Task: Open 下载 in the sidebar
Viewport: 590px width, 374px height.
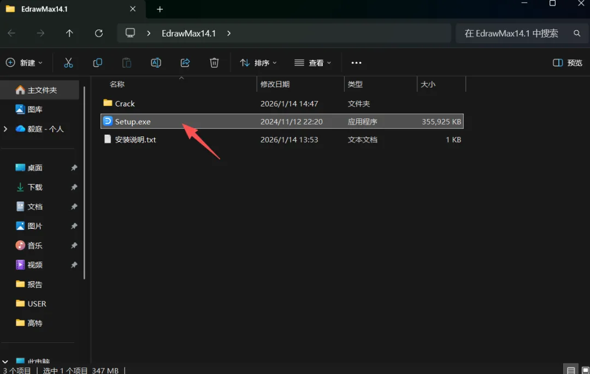Action: 34,187
